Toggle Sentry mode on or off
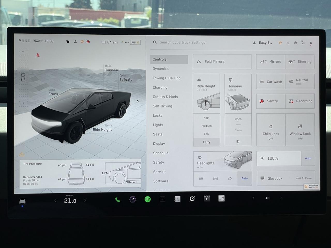Screen dimensions: 331x248 [271, 101]
